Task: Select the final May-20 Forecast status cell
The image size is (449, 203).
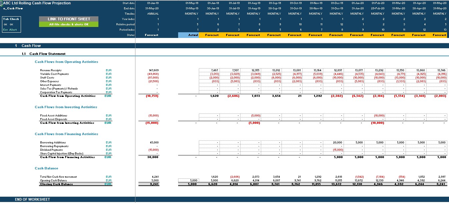Action: click(439, 35)
